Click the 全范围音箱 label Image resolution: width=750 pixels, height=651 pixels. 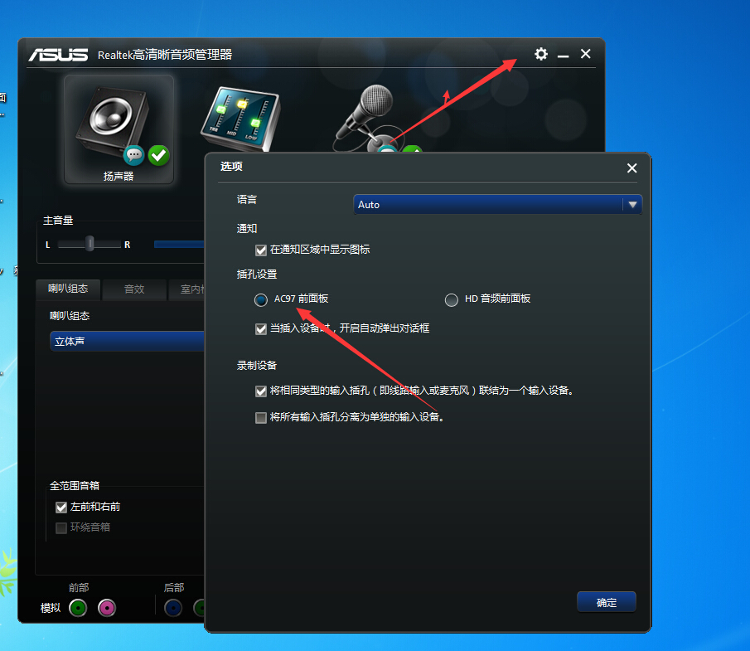(x=75, y=486)
